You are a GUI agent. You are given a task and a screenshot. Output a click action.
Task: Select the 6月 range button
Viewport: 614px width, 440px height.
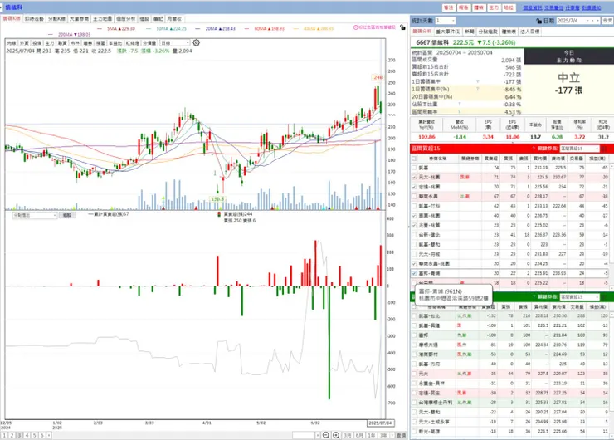click(359, 435)
